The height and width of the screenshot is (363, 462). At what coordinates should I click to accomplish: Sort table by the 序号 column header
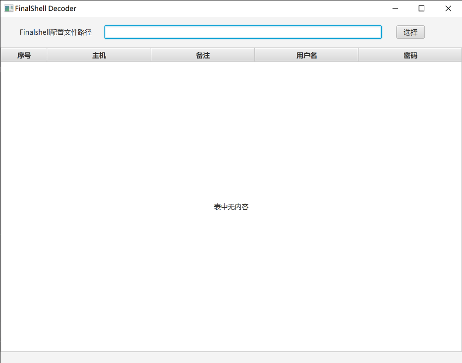pos(24,55)
